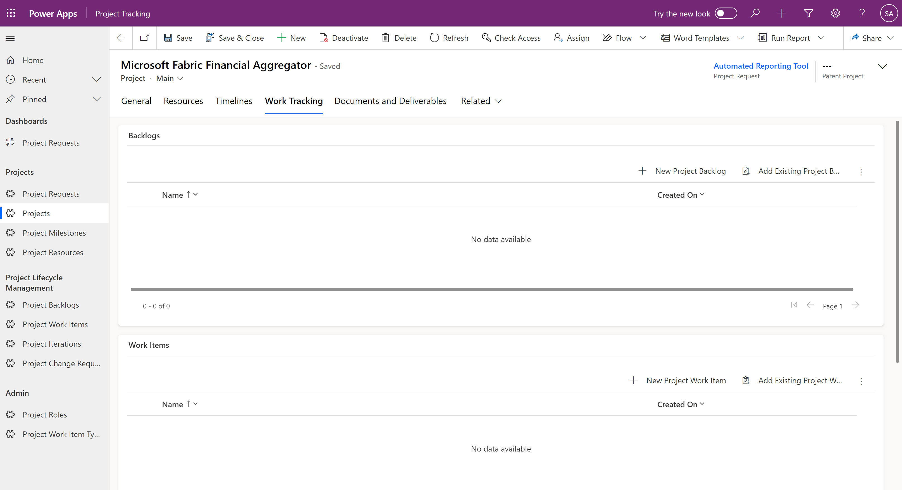Open Project Milestones
This screenshot has height=490, width=902.
[x=55, y=233]
